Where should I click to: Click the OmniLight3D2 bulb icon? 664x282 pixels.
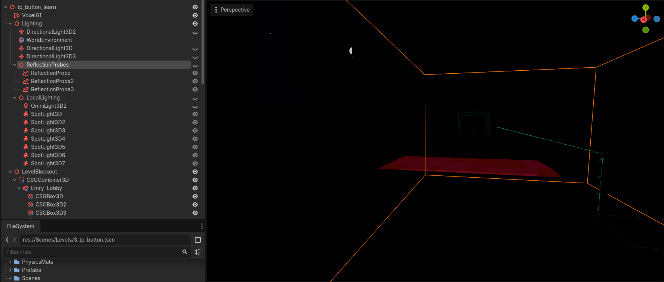[x=26, y=106]
